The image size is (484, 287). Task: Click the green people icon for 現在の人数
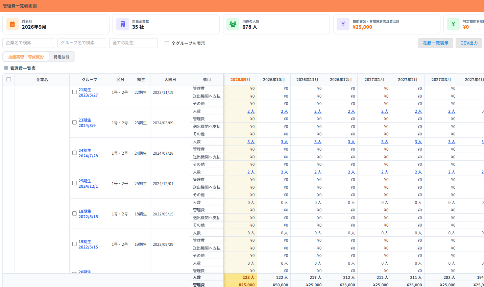233,24
